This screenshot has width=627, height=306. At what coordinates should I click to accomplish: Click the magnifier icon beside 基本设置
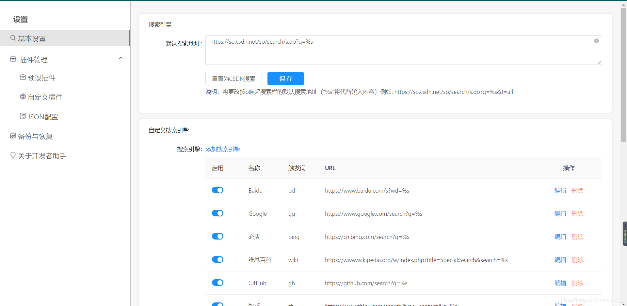(x=13, y=37)
